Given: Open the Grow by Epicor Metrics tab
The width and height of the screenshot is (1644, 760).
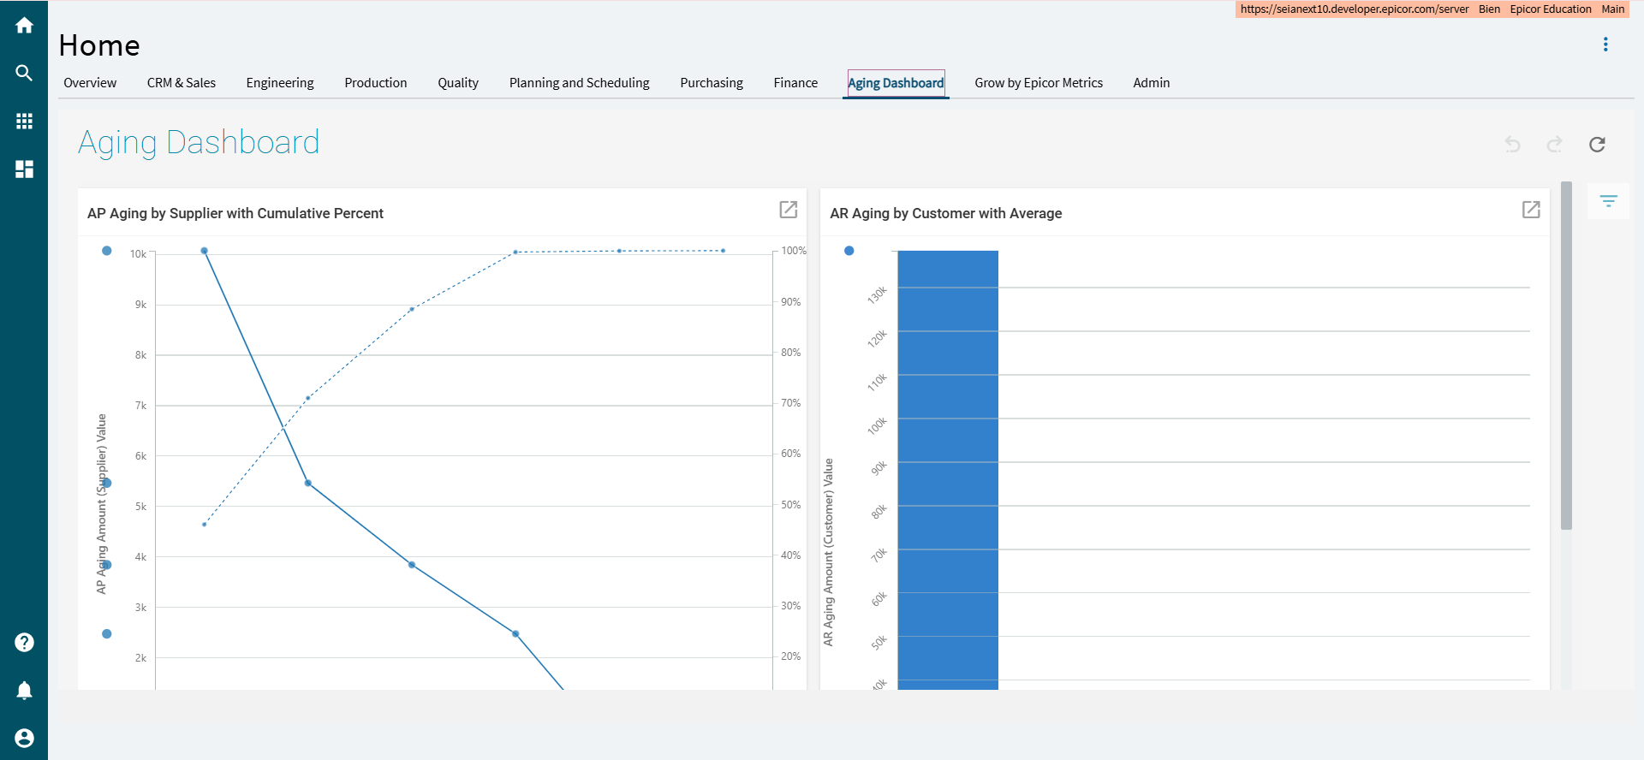Looking at the screenshot, I should [1038, 83].
